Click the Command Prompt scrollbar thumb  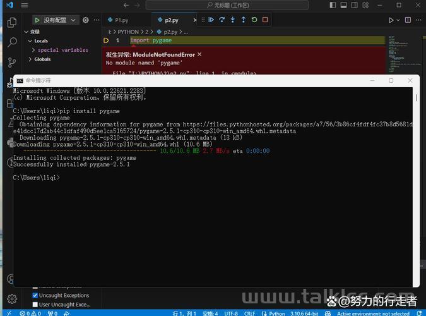point(417,97)
